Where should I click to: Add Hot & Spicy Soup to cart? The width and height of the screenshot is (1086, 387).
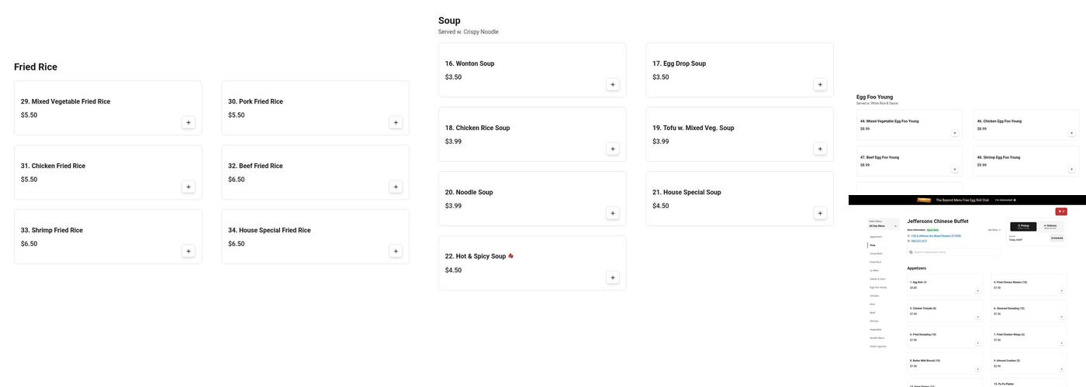[613, 277]
